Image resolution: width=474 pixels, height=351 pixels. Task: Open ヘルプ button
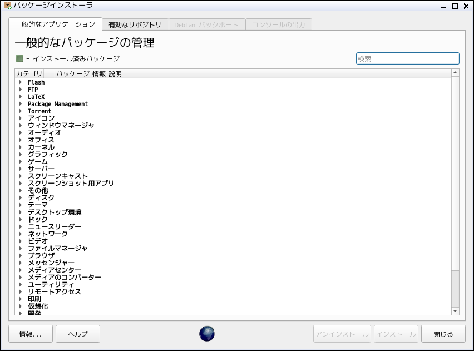click(78, 334)
